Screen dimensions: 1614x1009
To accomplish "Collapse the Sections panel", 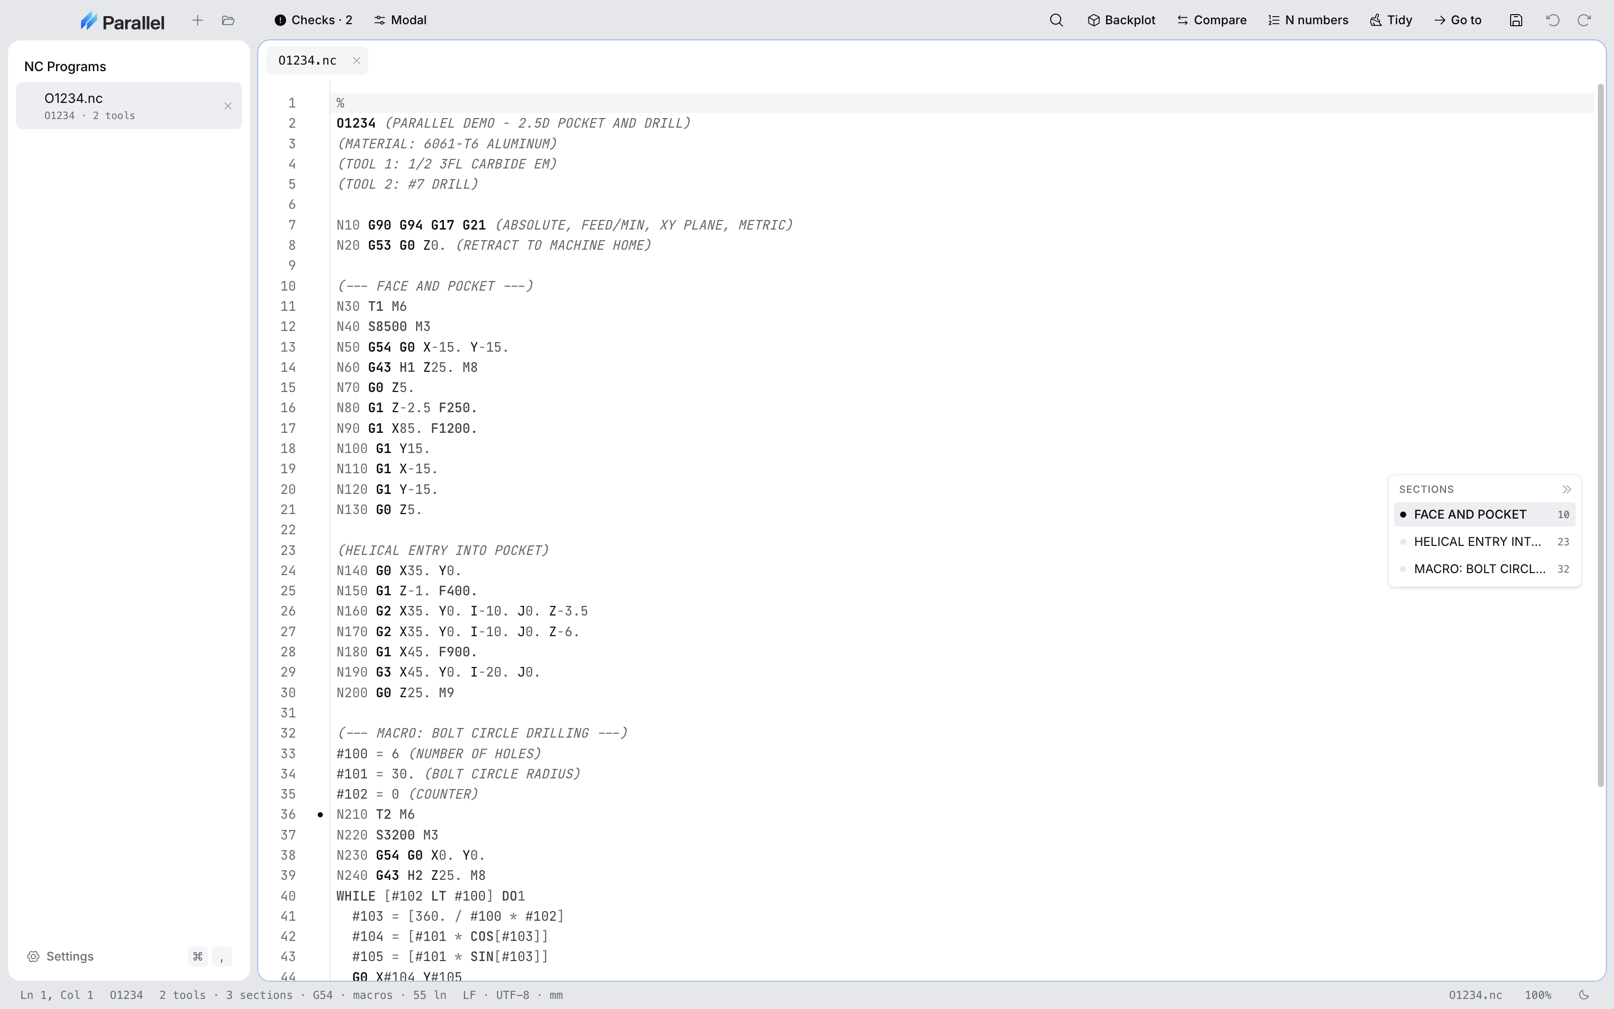I will coord(1567,489).
